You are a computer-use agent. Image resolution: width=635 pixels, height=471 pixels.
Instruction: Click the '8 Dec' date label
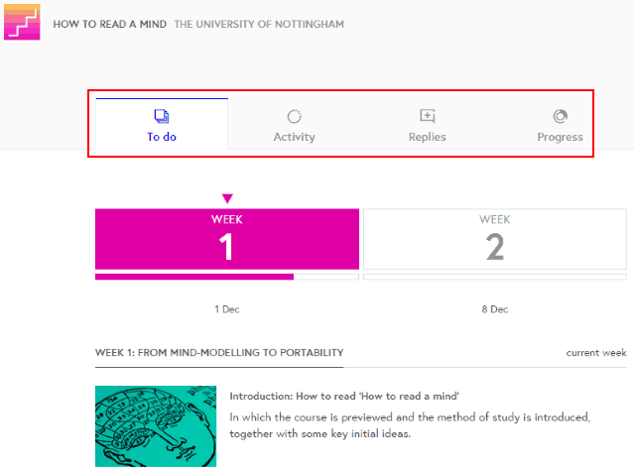495,309
